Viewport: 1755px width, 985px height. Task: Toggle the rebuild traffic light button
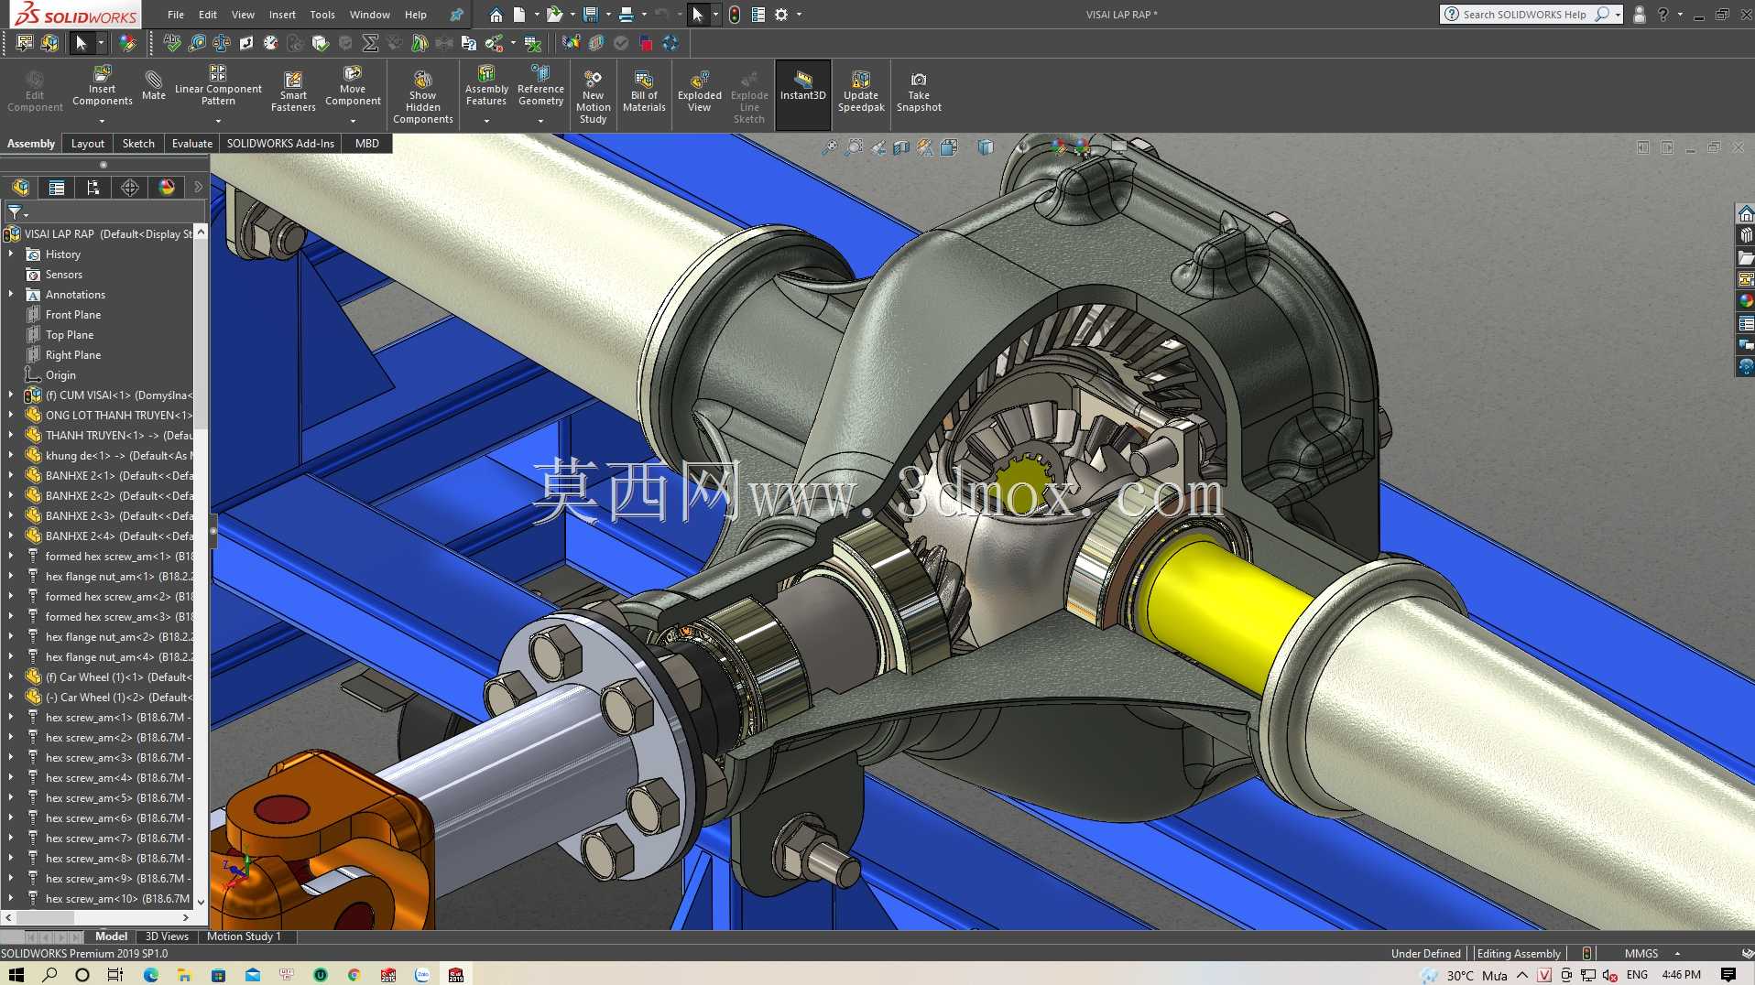(735, 15)
